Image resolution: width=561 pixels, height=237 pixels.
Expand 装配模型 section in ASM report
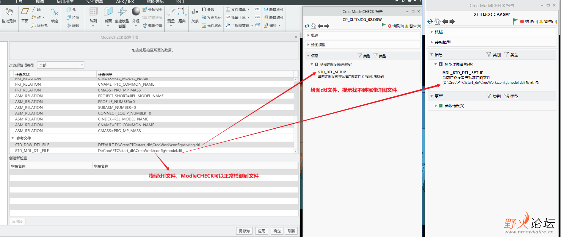point(432,42)
